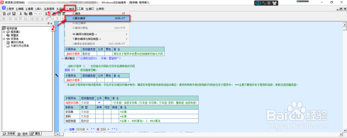Toggle the 公开 checkmark for 加密字符串
Image resolution: width=347 pixels, height=138 pixels.
(x=99, y=103)
